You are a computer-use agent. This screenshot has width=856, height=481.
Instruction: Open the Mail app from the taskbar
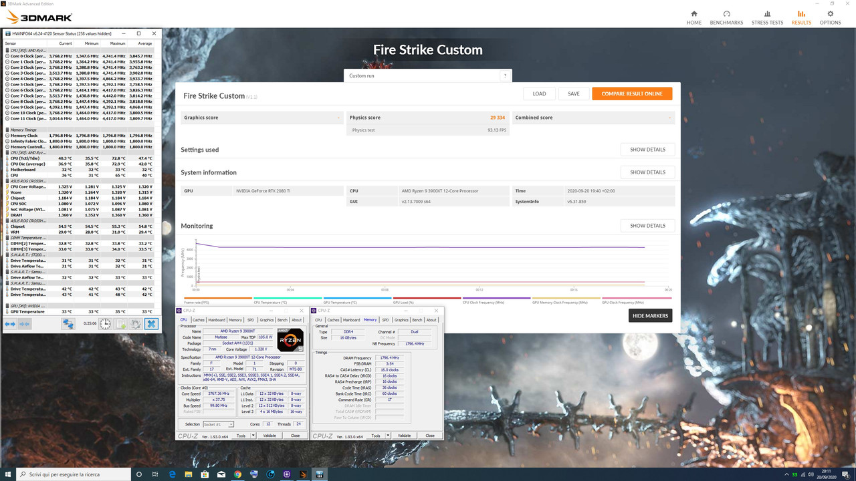(x=221, y=474)
